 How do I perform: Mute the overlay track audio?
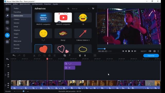tap(8, 75)
